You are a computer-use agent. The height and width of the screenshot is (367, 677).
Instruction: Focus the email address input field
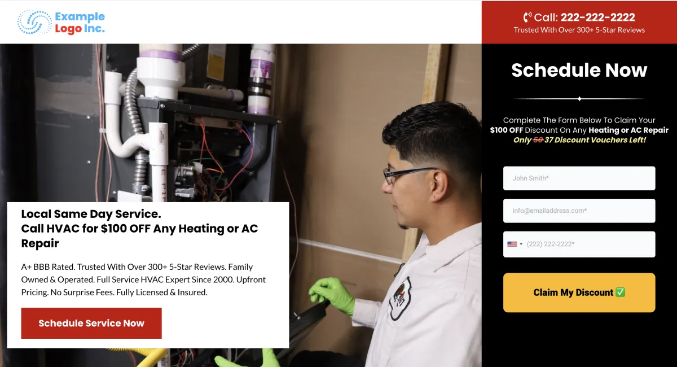click(579, 211)
